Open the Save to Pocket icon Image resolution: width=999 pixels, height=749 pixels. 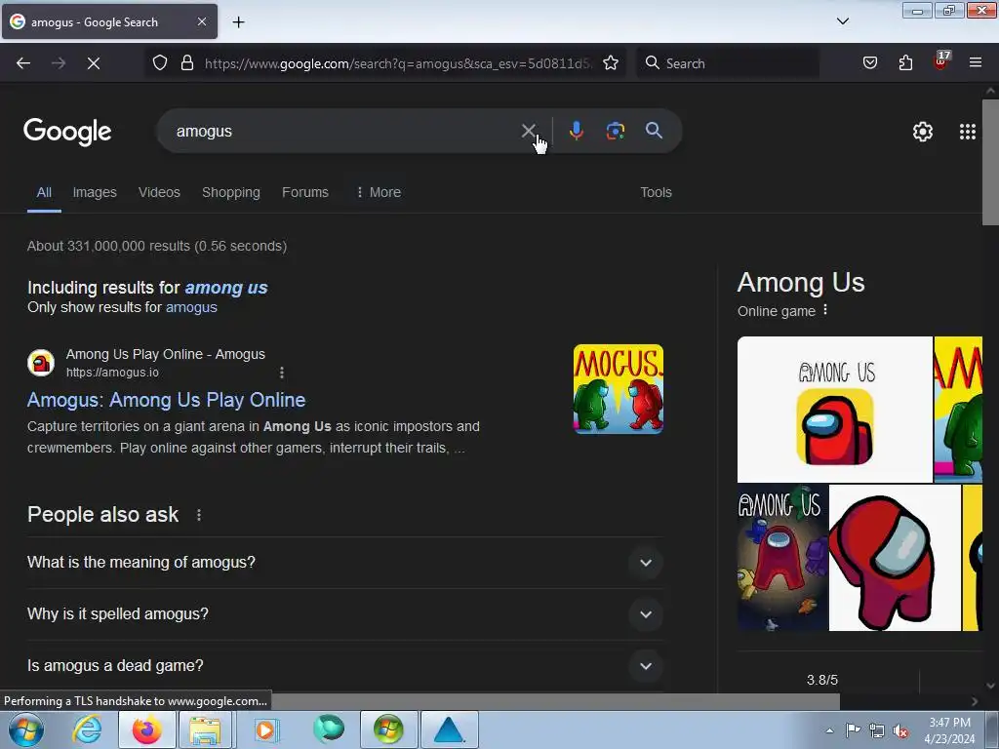coord(870,63)
